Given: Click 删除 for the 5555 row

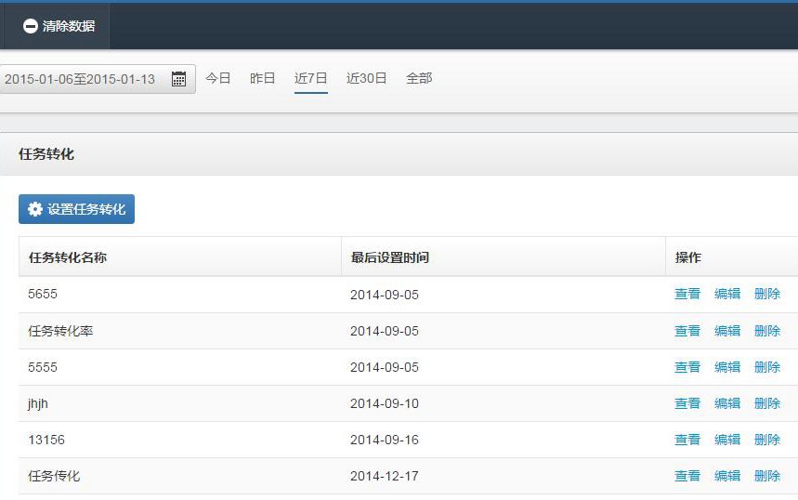Looking at the screenshot, I should 767,367.
